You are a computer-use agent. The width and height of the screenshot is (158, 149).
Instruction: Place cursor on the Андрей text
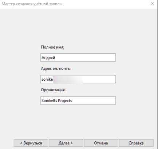48,58
